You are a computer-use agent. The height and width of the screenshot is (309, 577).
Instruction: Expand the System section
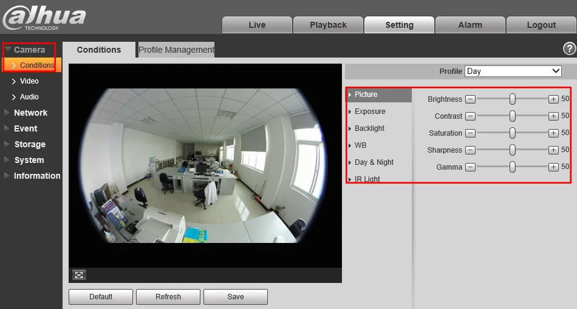click(x=29, y=160)
